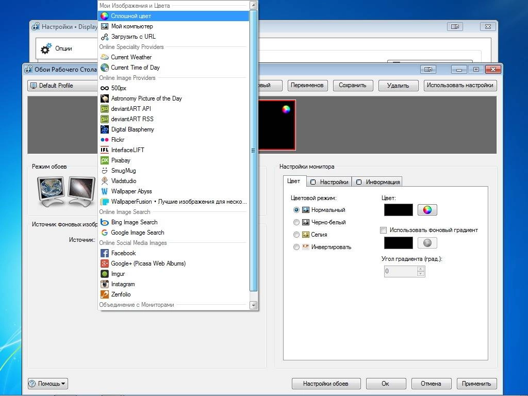Select the Bing Image Search icon
Screen dimensions: 528x396
[x=105, y=222]
